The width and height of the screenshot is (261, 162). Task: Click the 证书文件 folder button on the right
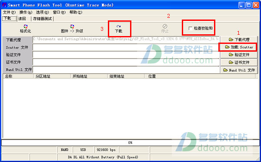coord(239,62)
